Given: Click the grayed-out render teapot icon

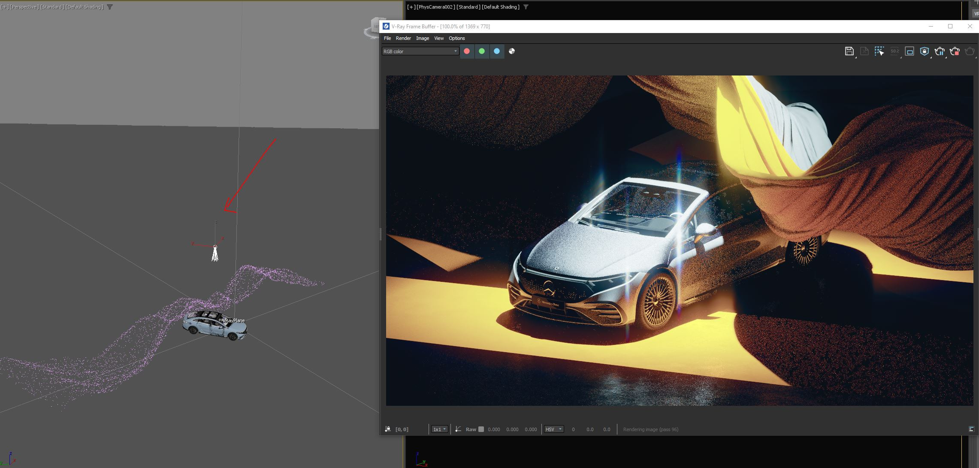Looking at the screenshot, I should click(969, 51).
